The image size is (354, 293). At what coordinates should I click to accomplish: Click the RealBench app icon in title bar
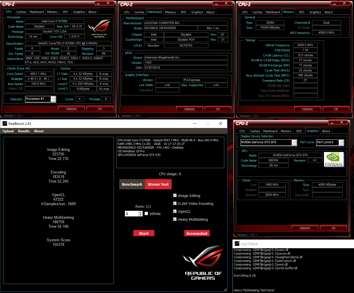point(5,123)
